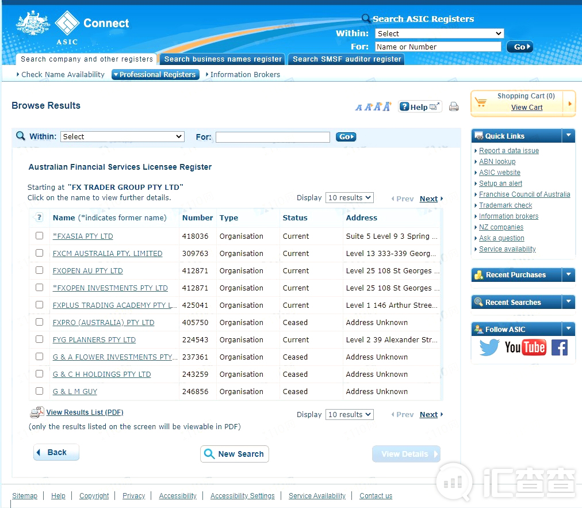Click the shopping cart icon
The image size is (582, 508).
481,102
